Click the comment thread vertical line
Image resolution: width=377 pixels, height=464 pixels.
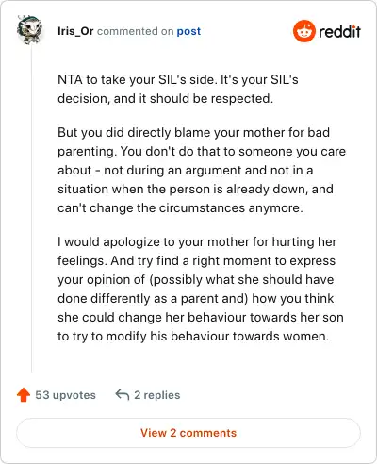click(x=31, y=209)
